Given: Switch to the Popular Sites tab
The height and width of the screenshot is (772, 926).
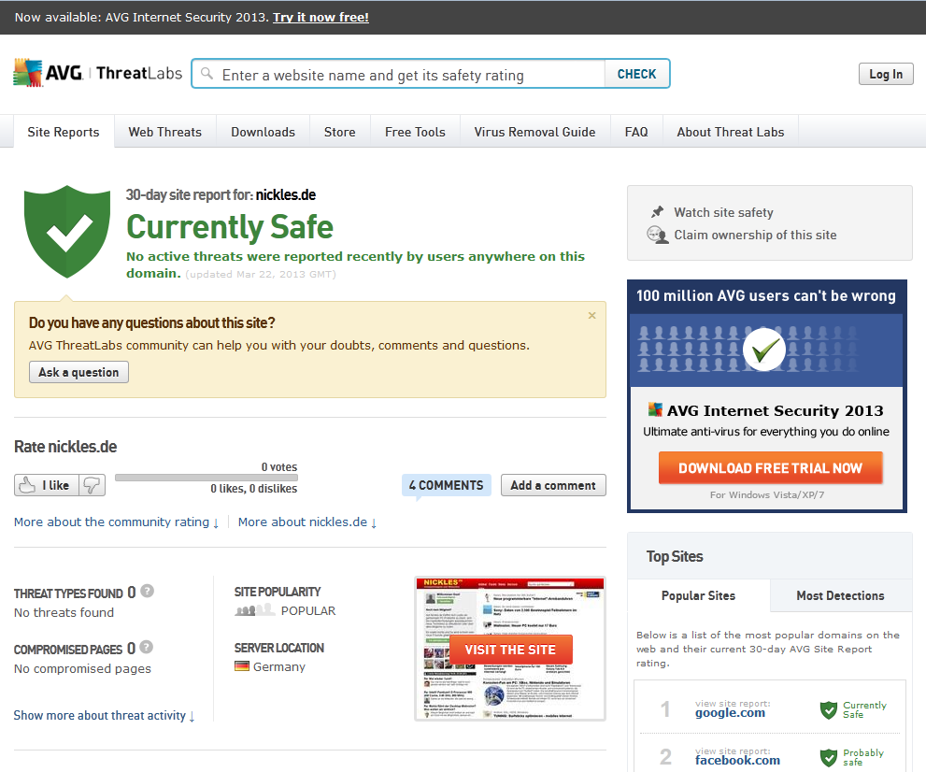Looking at the screenshot, I should (699, 595).
